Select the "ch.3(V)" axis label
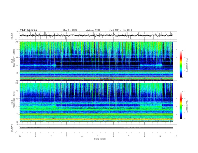Viewport: 198px width, 153px height. point(12,128)
